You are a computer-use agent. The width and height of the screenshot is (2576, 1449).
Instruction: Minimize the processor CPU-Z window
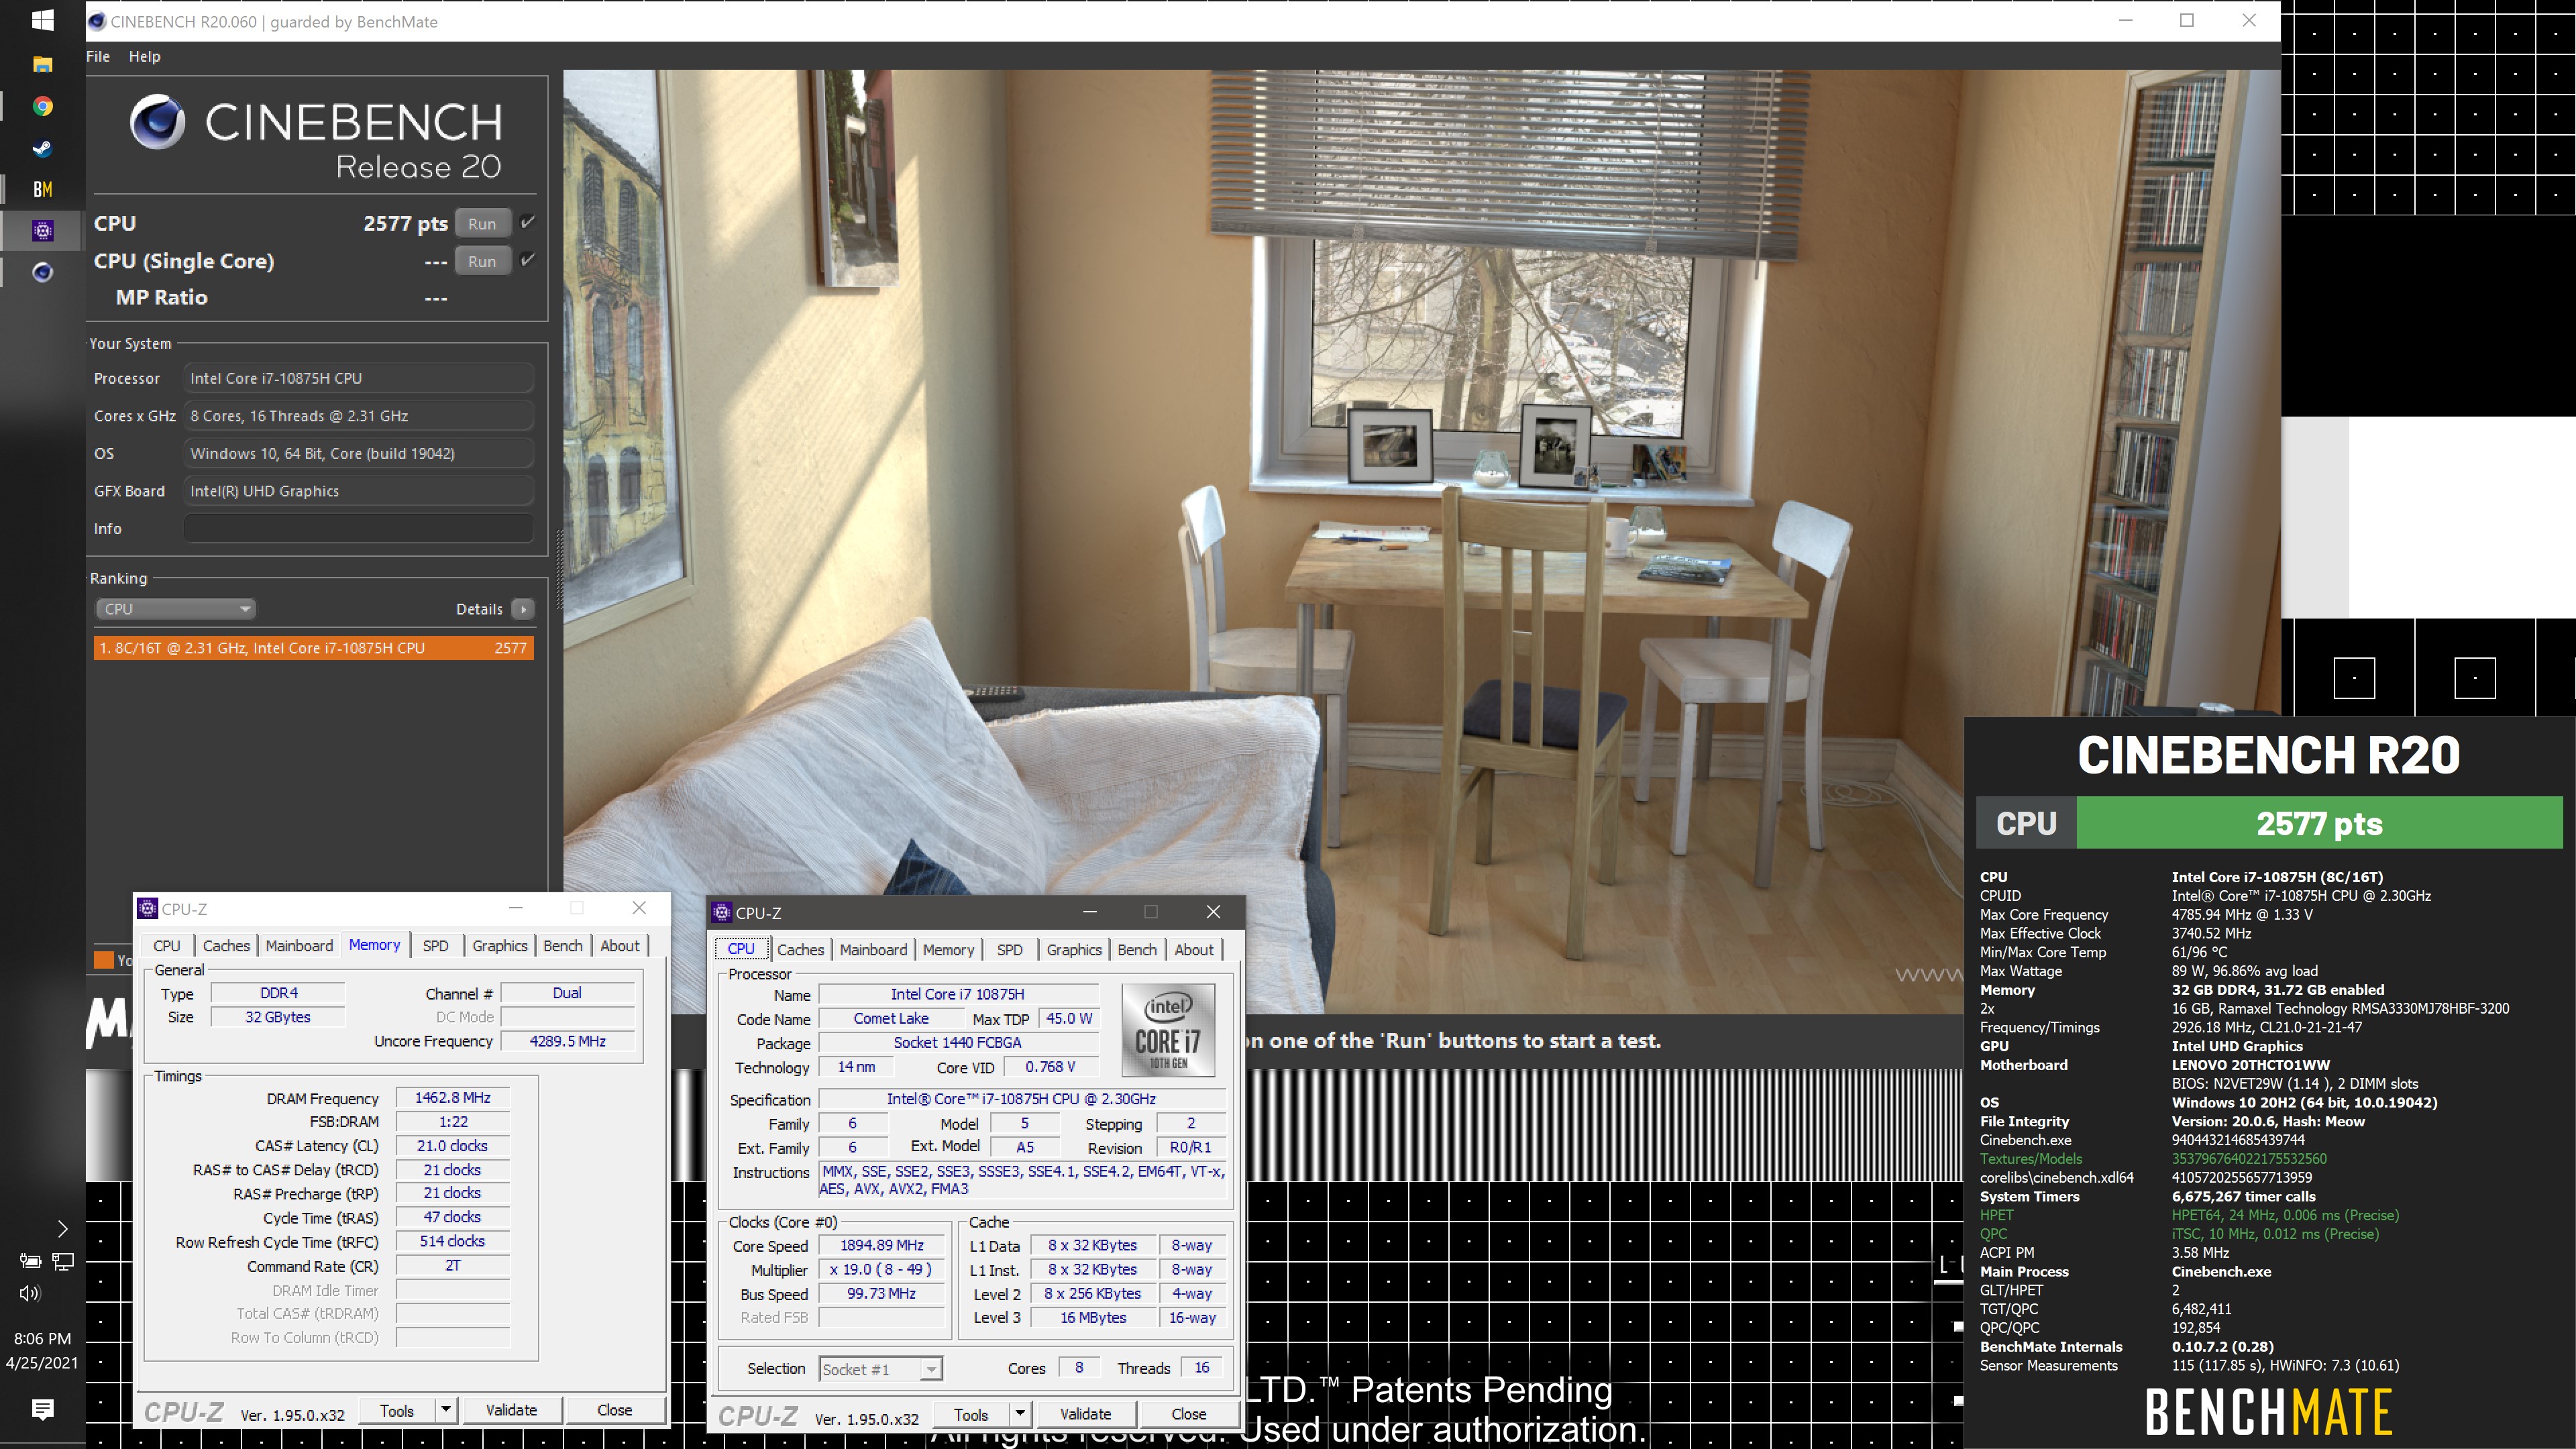1090,911
